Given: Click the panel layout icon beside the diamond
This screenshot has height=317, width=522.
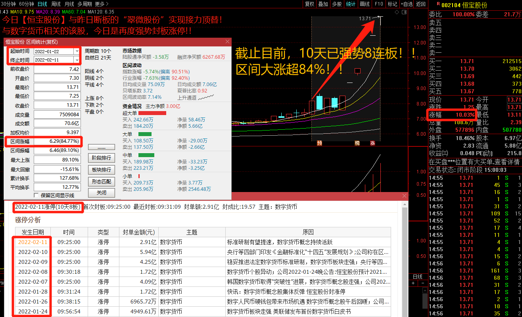Looking at the screenshot, I should point(403,13).
